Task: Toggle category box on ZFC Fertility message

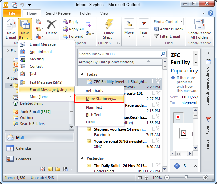Action: click(154, 81)
